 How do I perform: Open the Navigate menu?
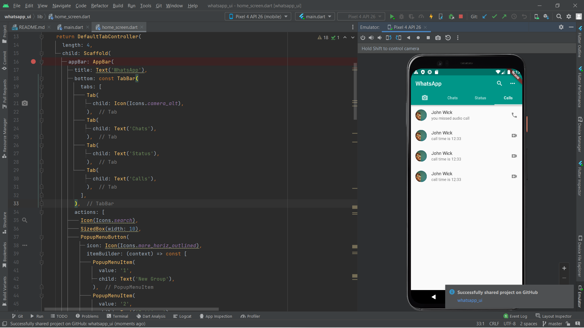tap(61, 6)
